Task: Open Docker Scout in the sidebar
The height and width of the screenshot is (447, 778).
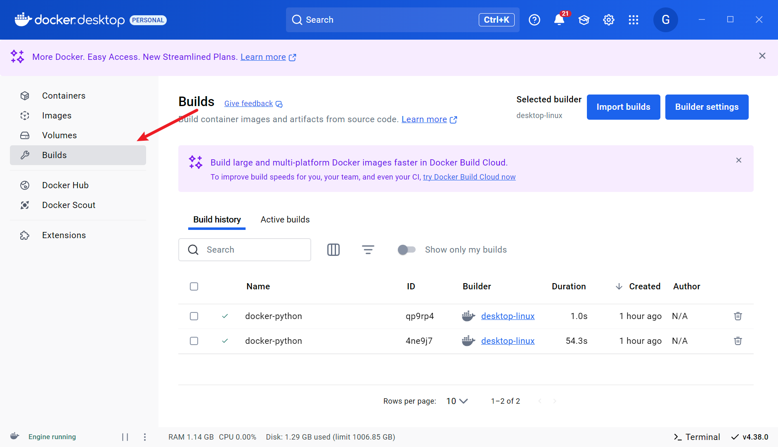Action: click(x=78, y=205)
